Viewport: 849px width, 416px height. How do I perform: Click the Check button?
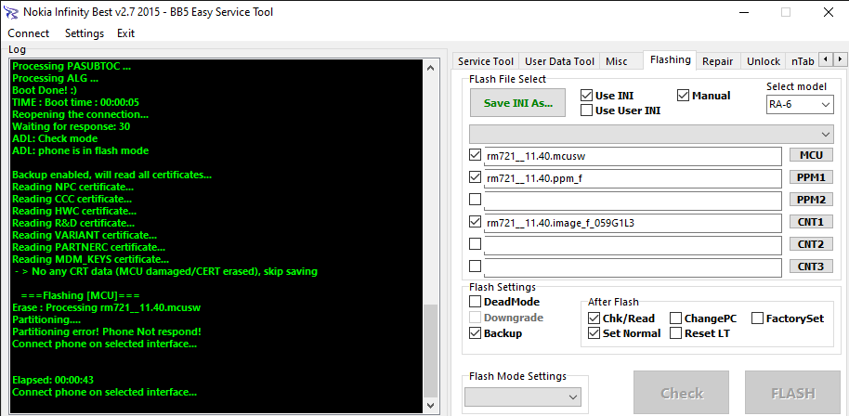click(x=681, y=393)
